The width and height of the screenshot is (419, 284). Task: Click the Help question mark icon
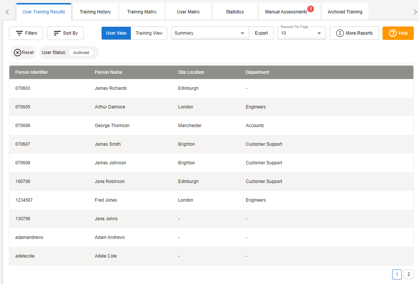[393, 33]
